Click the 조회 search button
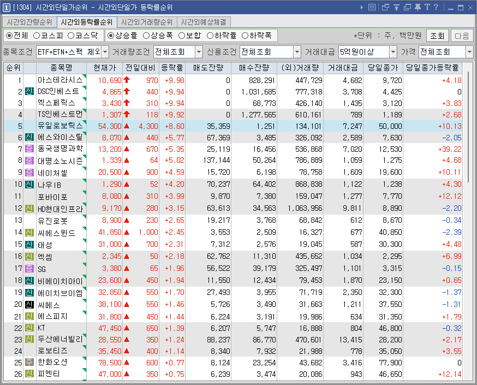The image size is (477, 385). (437, 35)
